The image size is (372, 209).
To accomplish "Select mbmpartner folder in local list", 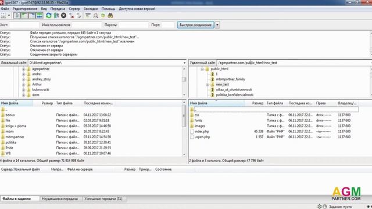I will (x=15, y=137).
